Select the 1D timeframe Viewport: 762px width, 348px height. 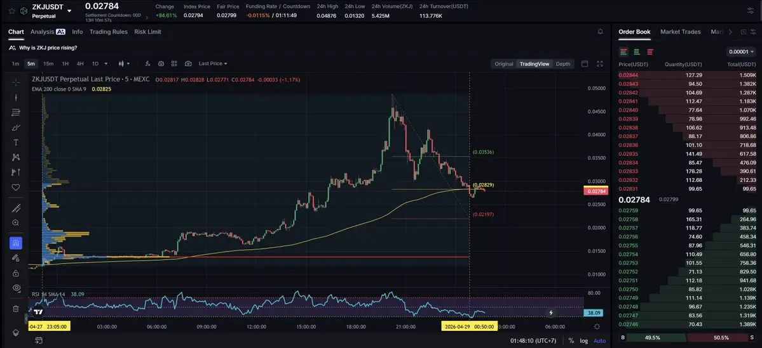coord(95,63)
